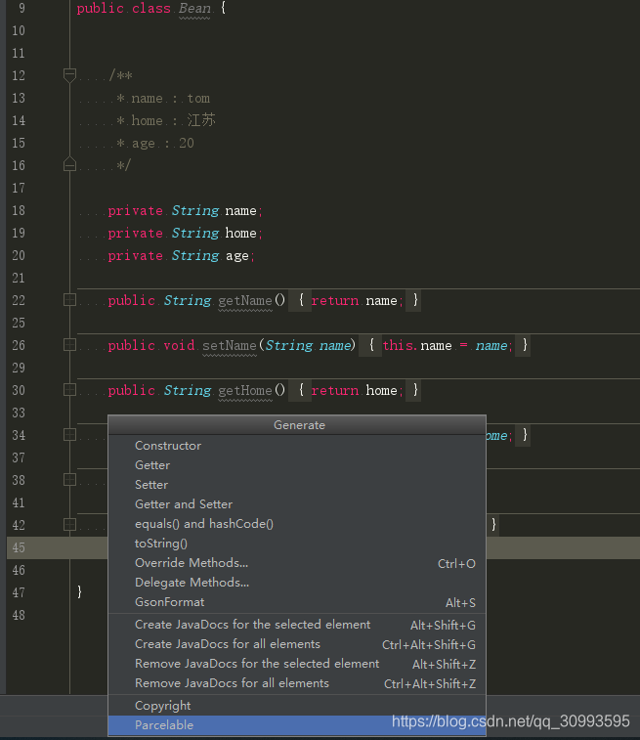
Task: Click 'private' keyword on line 18
Action: [x=136, y=211]
